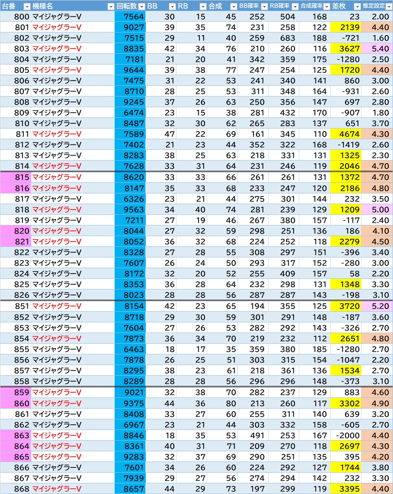
Task: Click yellow difference cell 3627
Action: (x=346, y=49)
